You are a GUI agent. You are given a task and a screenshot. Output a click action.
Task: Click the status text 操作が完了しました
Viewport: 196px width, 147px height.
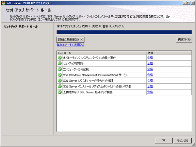(69, 26)
